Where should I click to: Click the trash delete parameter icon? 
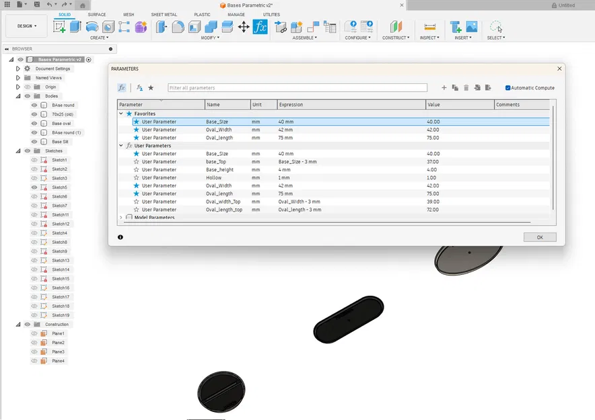tap(466, 88)
